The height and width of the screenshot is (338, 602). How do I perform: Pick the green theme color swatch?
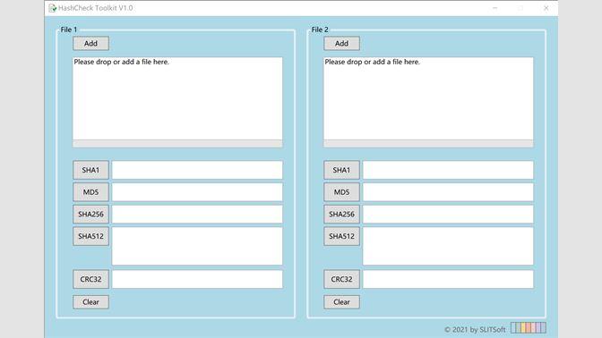[519, 327]
